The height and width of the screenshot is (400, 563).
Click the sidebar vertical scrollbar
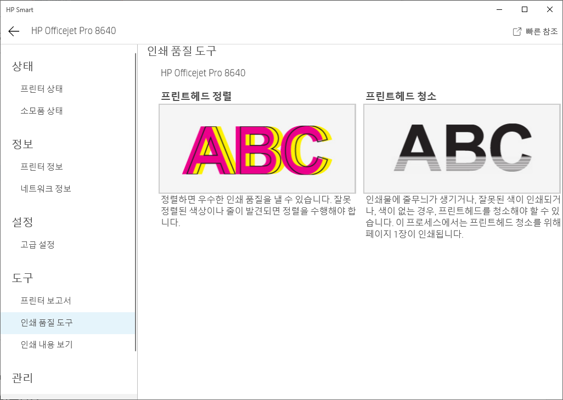[x=136, y=202]
